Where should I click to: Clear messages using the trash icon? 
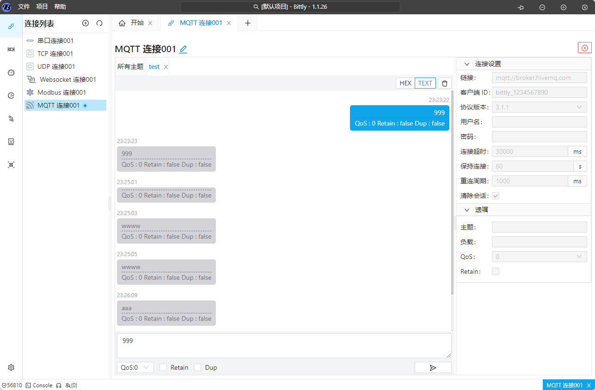tap(444, 83)
